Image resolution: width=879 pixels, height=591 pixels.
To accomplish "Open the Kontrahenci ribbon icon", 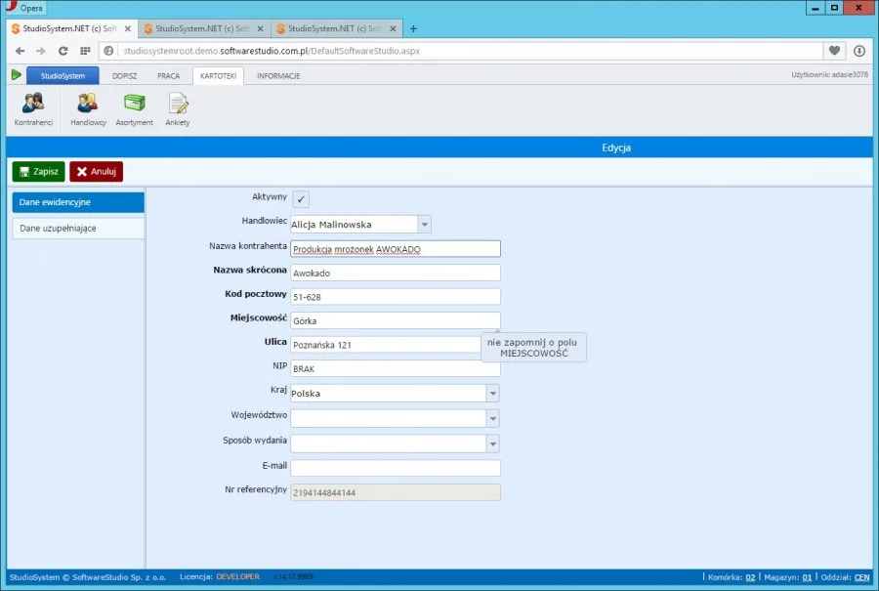I will pyautogui.click(x=33, y=108).
